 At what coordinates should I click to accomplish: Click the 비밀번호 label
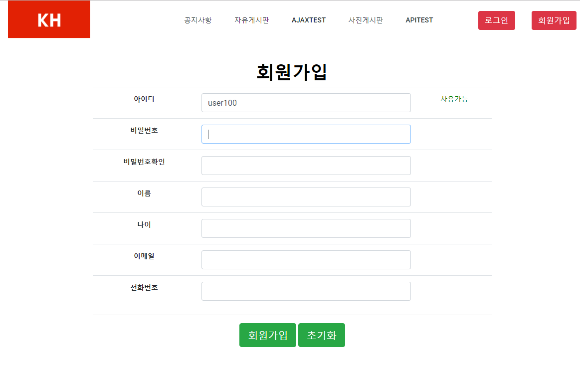tap(144, 131)
